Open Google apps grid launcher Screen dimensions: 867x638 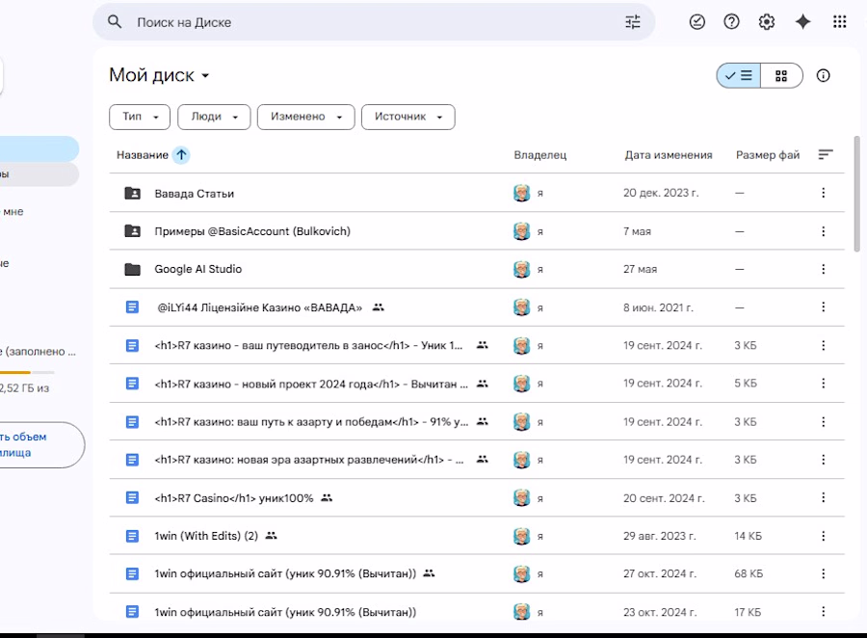(x=839, y=22)
